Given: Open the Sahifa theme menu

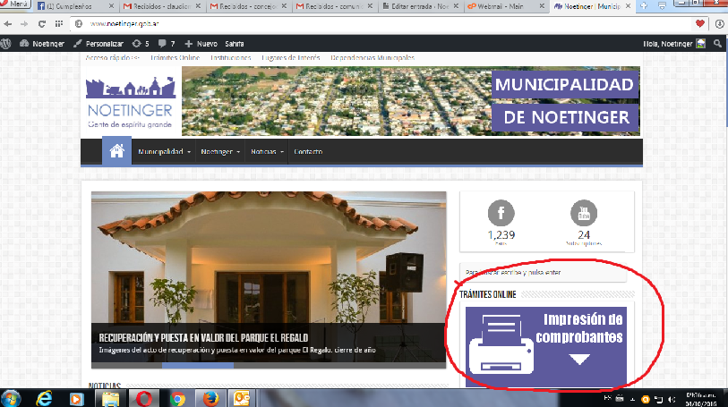Looking at the screenshot, I should coord(235,44).
